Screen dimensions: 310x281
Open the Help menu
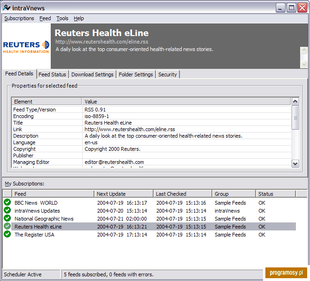tap(79, 18)
